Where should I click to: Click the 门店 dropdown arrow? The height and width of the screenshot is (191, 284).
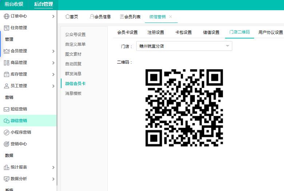coord(228,46)
